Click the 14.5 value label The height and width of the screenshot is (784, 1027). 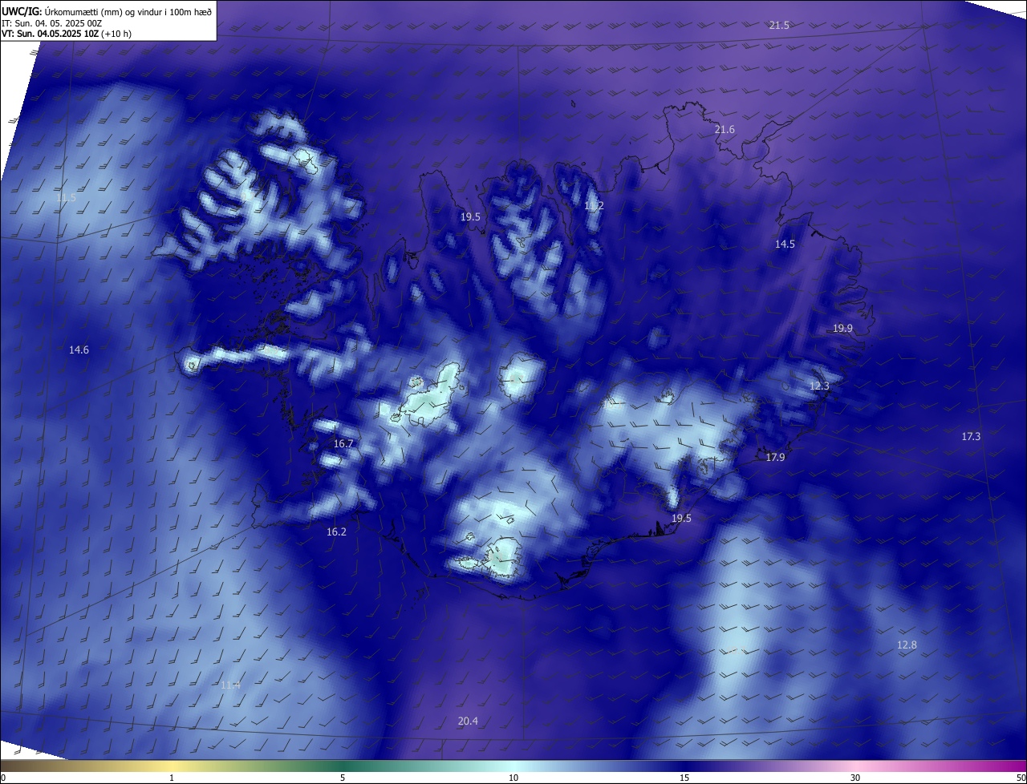pyautogui.click(x=785, y=244)
